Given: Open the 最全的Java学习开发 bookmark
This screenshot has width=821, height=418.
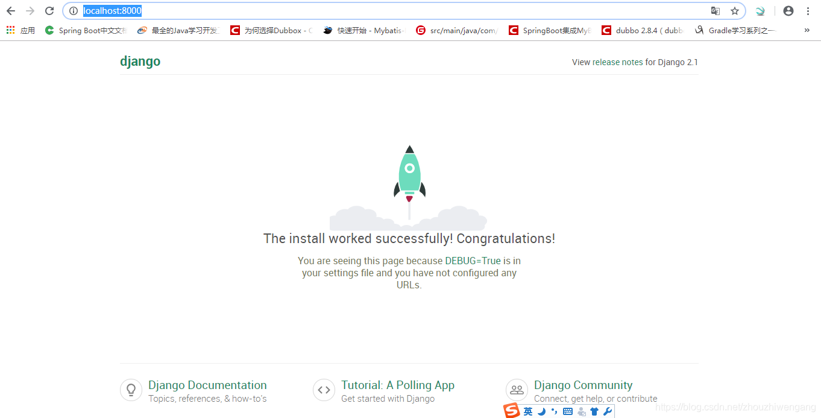Looking at the screenshot, I should (178, 30).
